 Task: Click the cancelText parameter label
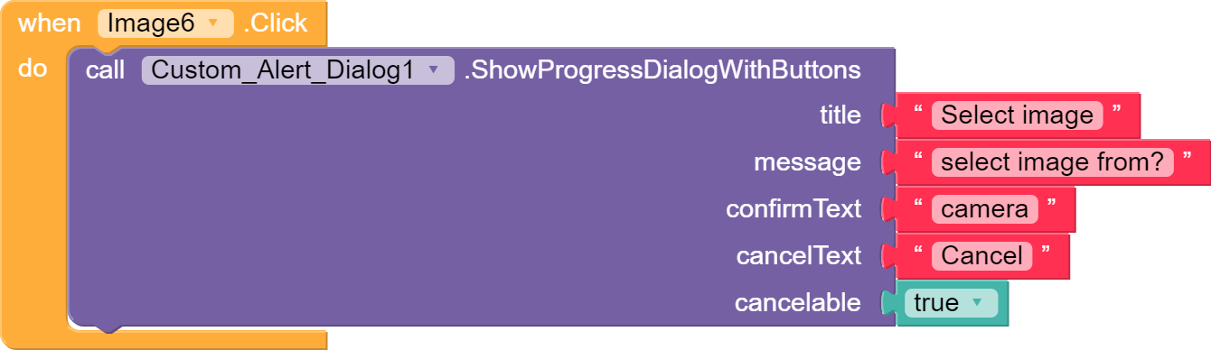coord(799,256)
